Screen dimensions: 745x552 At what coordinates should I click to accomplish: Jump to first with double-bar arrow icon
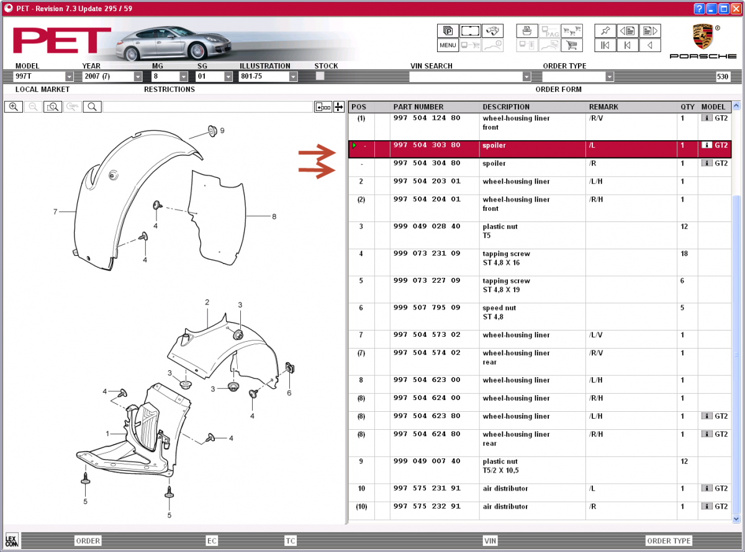[605, 45]
